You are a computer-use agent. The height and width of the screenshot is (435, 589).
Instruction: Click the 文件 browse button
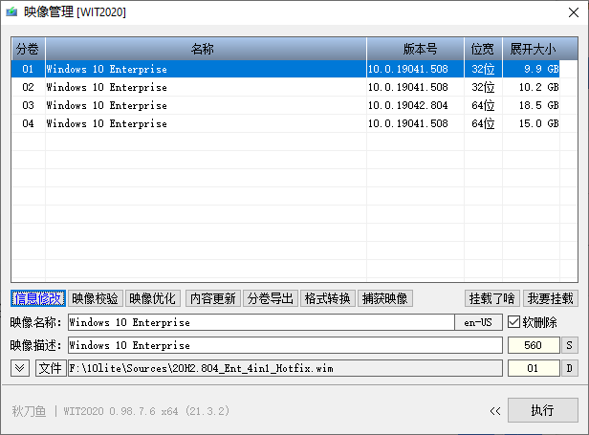pyautogui.click(x=51, y=368)
